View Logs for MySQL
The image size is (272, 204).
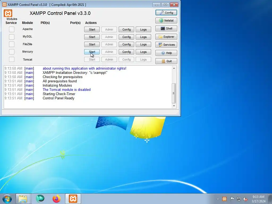click(143, 37)
